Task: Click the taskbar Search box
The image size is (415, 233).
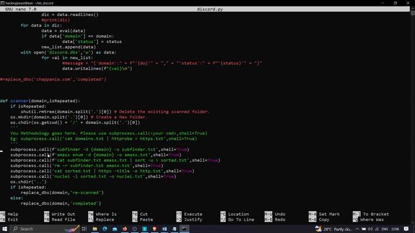Action: pyautogui.click(x=44, y=228)
